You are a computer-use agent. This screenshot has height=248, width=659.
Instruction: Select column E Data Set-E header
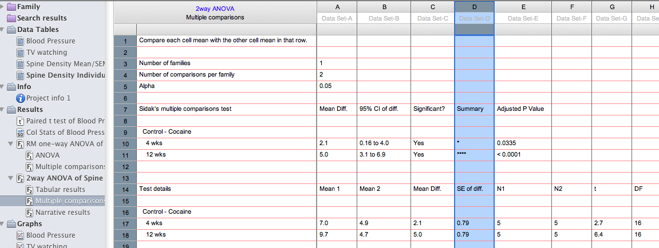coord(523,18)
